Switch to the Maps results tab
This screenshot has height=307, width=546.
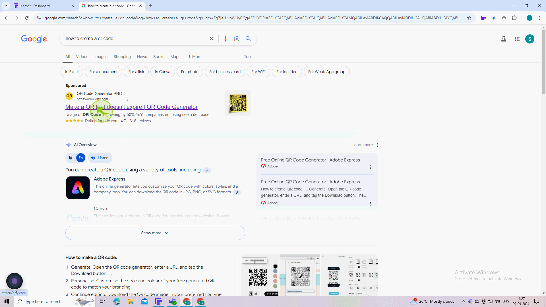pos(175,57)
